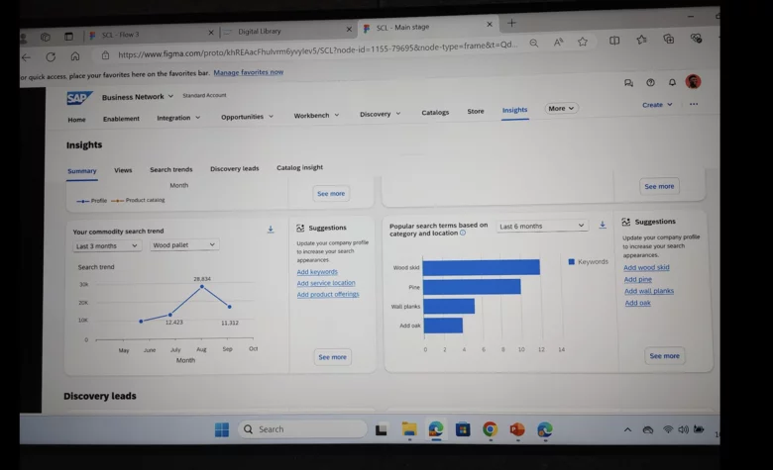The image size is (773, 470).
Task: Open a new browser tab with plus
Action: coord(511,23)
